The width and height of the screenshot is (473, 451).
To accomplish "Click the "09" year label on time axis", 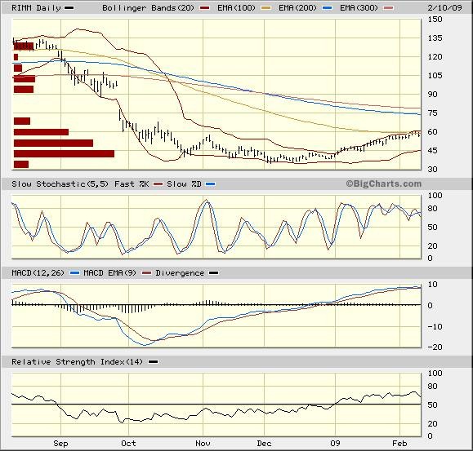I will pyautogui.click(x=335, y=444).
